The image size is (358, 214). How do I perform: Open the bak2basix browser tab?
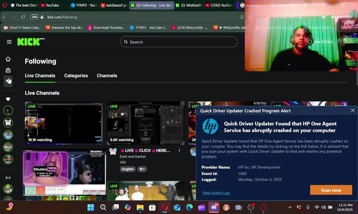(x=114, y=5)
